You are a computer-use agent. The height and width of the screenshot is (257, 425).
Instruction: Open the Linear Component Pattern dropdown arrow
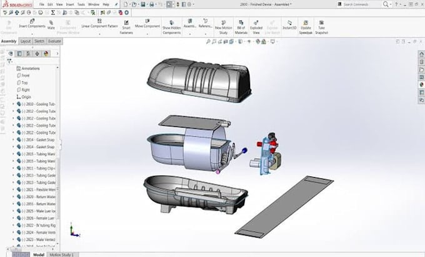[99, 34]
